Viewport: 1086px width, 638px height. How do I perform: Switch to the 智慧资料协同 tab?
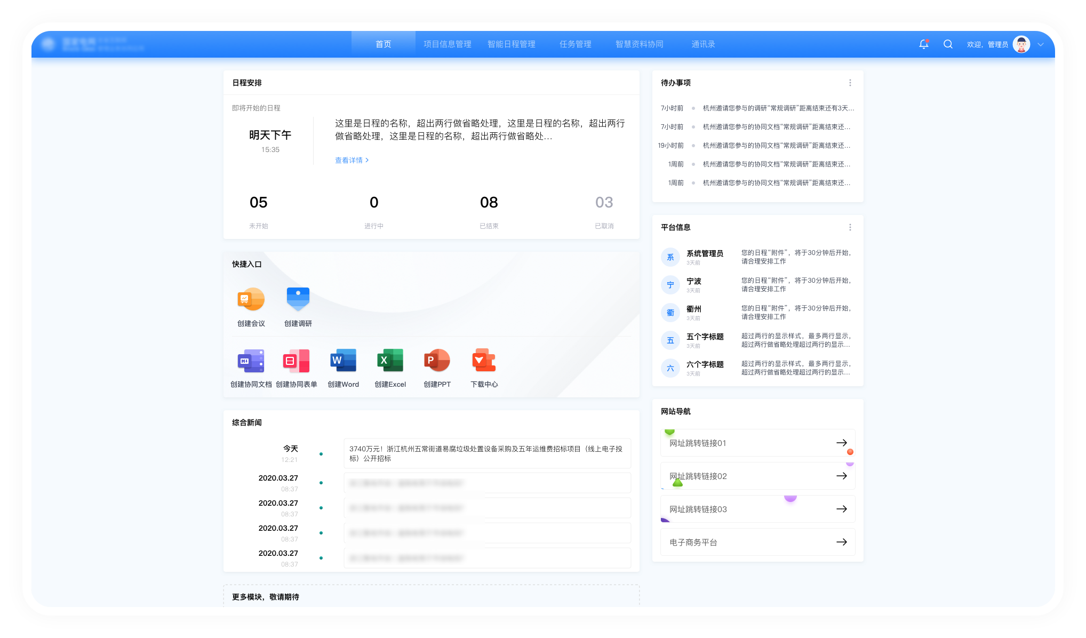(639, 44)
